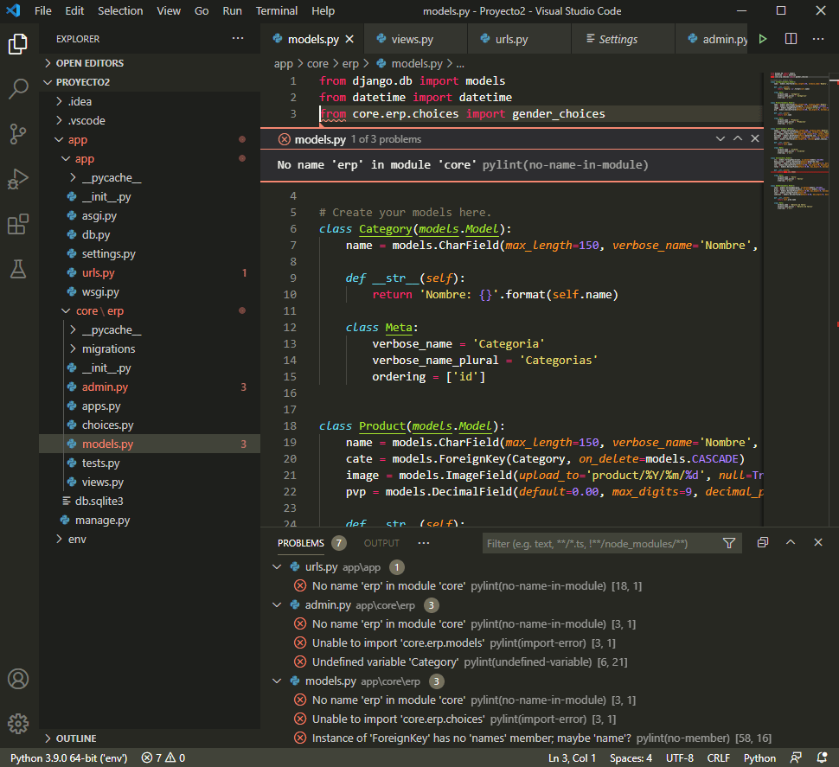
Task: Click Ln 3, Col 1 go to line
Action: pyautogui.click(x=572, y=757)
